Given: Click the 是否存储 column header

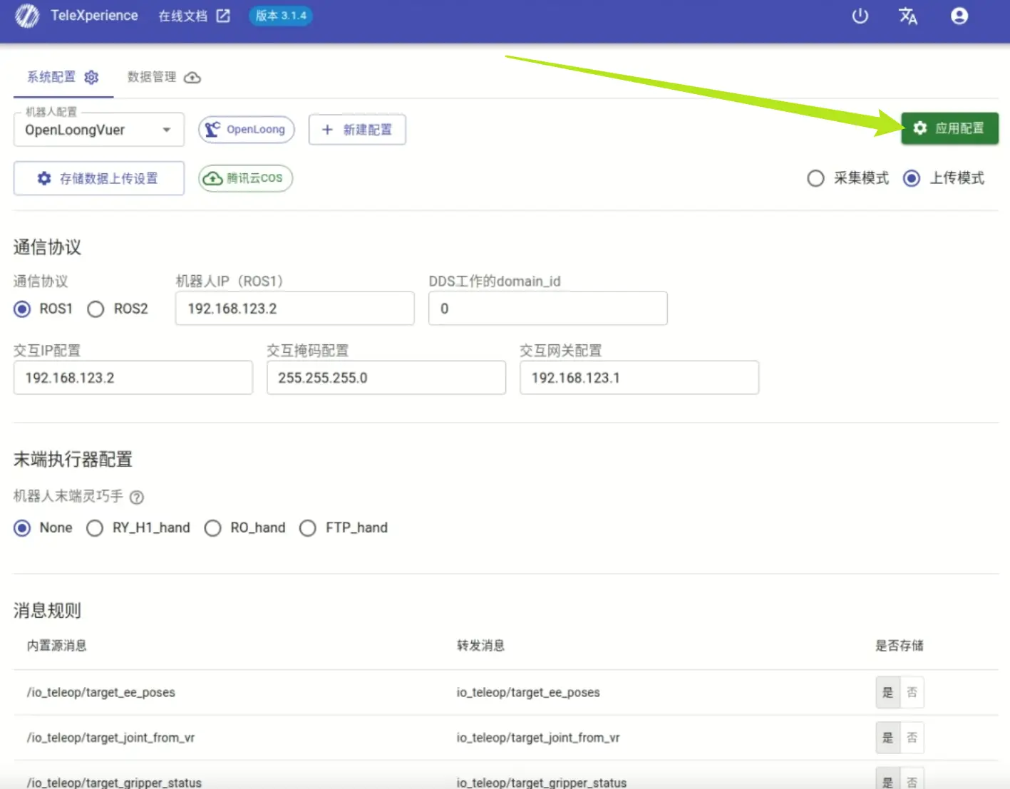Looking at the screenshot, I should (900, 646).
